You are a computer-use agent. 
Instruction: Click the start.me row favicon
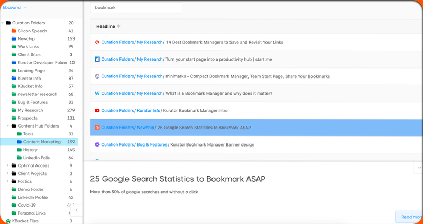tap(97, 59)
